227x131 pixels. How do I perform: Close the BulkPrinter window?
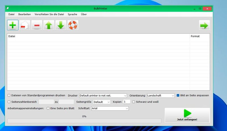(x=207, y=9)
